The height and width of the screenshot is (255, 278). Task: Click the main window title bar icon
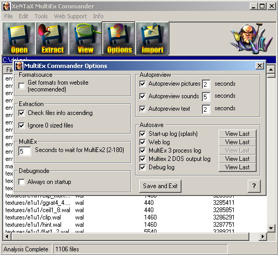click(x=7, y=6)
